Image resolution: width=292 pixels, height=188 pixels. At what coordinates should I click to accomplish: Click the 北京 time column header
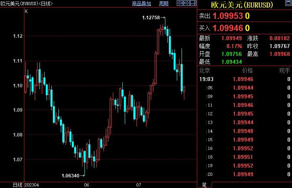(x=204, y=71)
